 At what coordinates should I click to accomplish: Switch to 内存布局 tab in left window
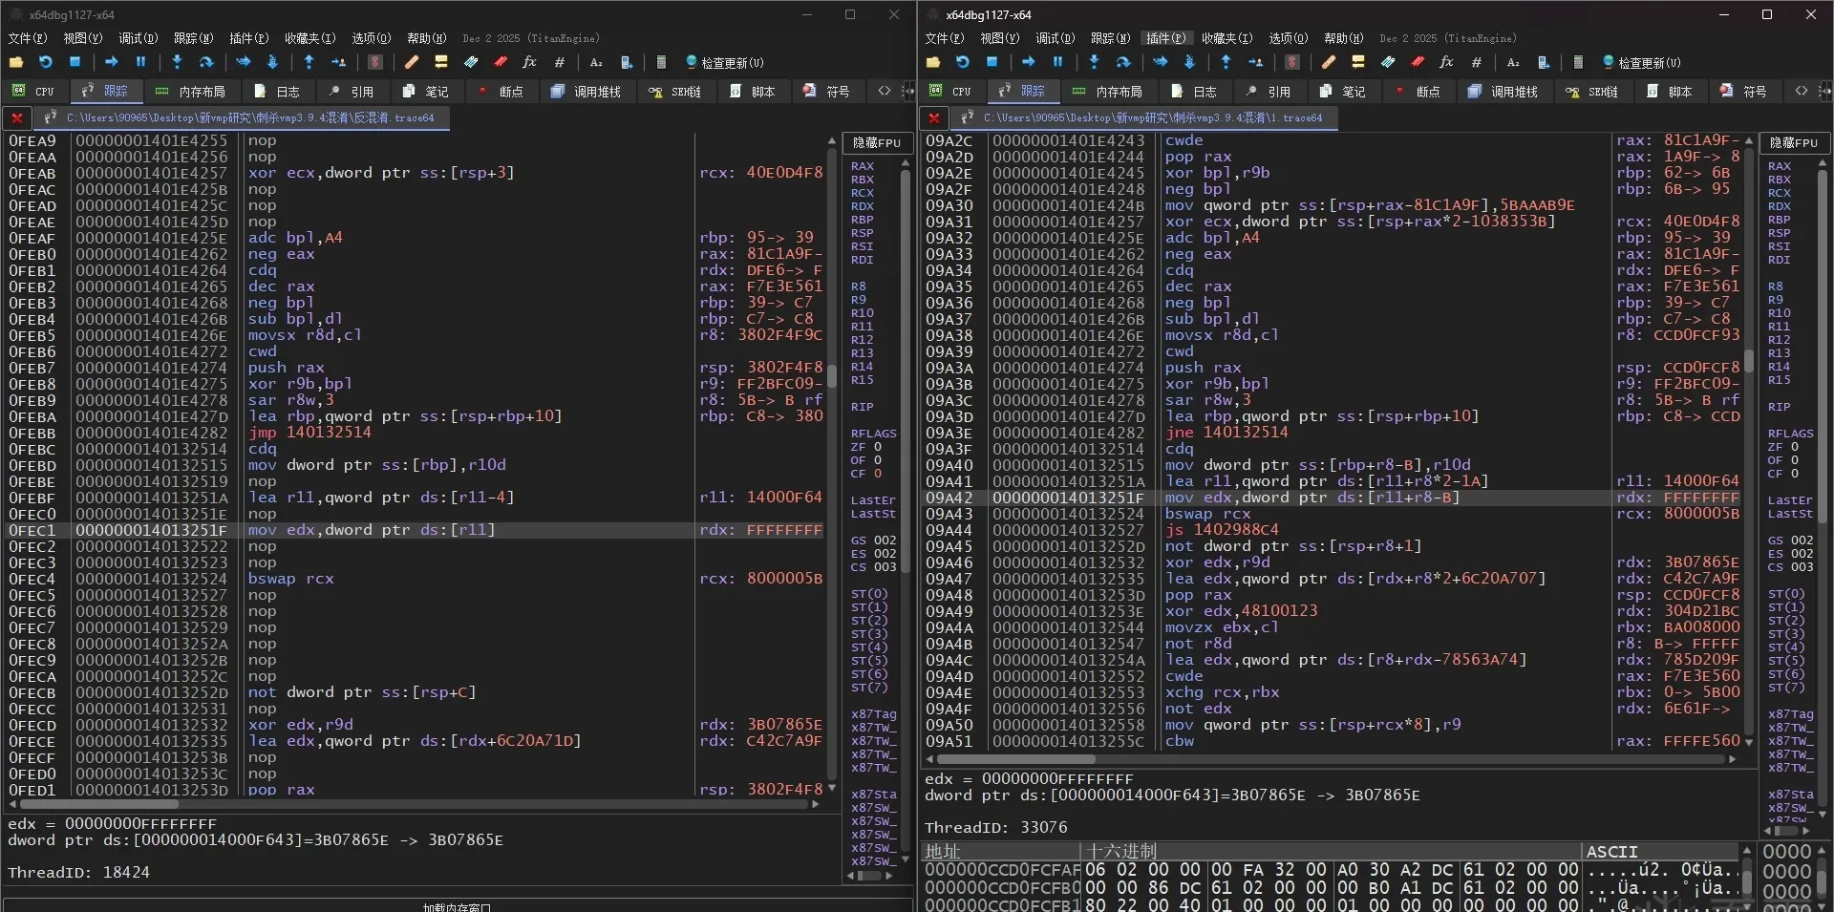click(x=191, y=92)
